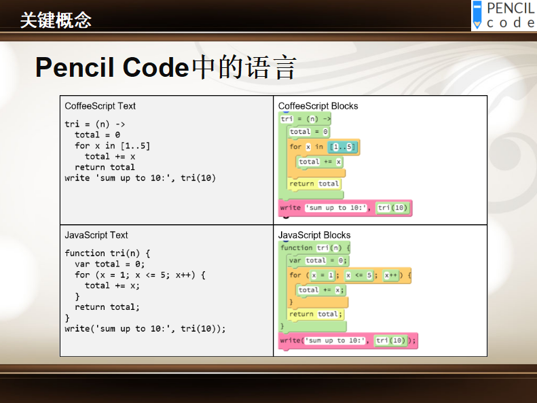This screenshot has width=537, height=403.
Task: Select the yellow CoffeeScript 'return total' block
Action: click(314, 183)
